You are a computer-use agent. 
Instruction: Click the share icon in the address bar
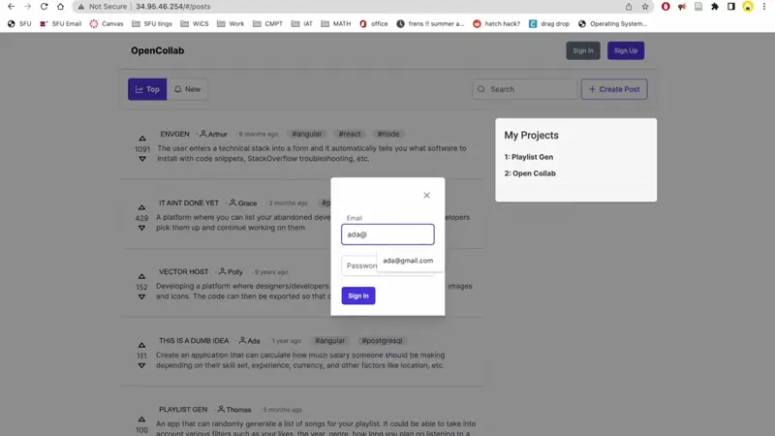(x=628, y=7)
